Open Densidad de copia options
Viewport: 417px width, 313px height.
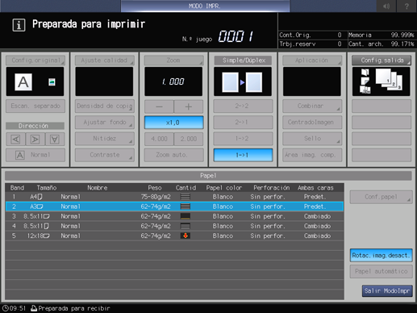point(105,106)
